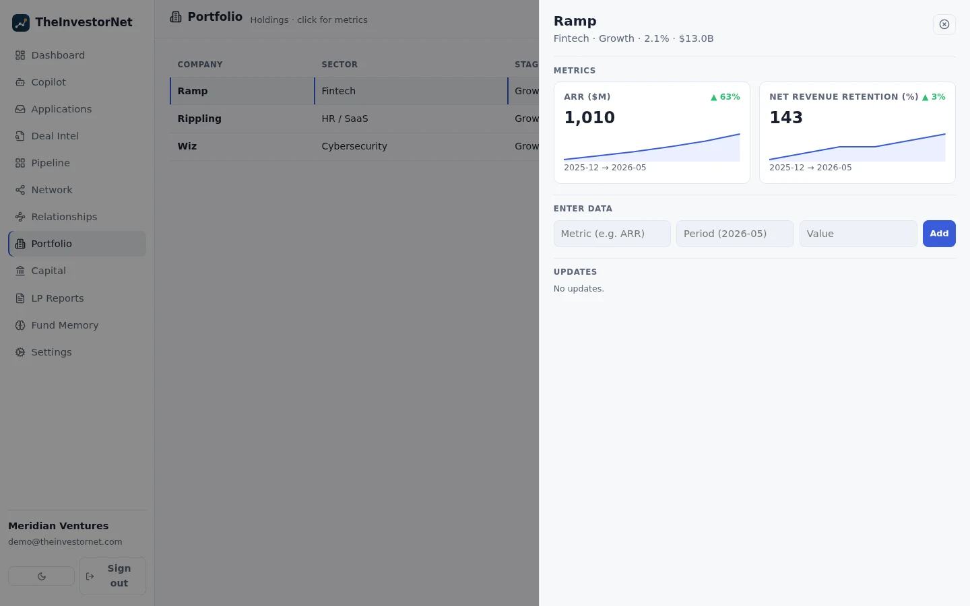Image resolution: width=970 pixels, height=606 pixels.
Task: Close the Ramp details panel
Action: (944, 24)
